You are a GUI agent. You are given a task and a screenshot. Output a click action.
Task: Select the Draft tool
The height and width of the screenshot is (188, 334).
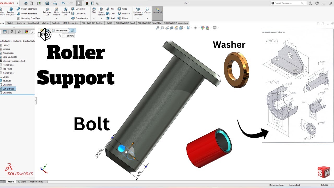point(111,14)
